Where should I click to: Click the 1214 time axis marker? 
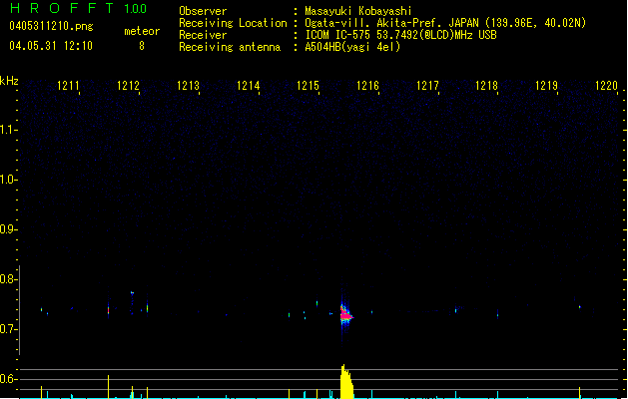point(248,86)
